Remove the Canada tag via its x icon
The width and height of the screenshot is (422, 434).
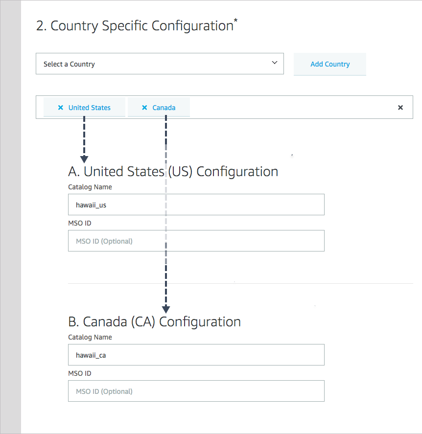click(x=144, y=108)
